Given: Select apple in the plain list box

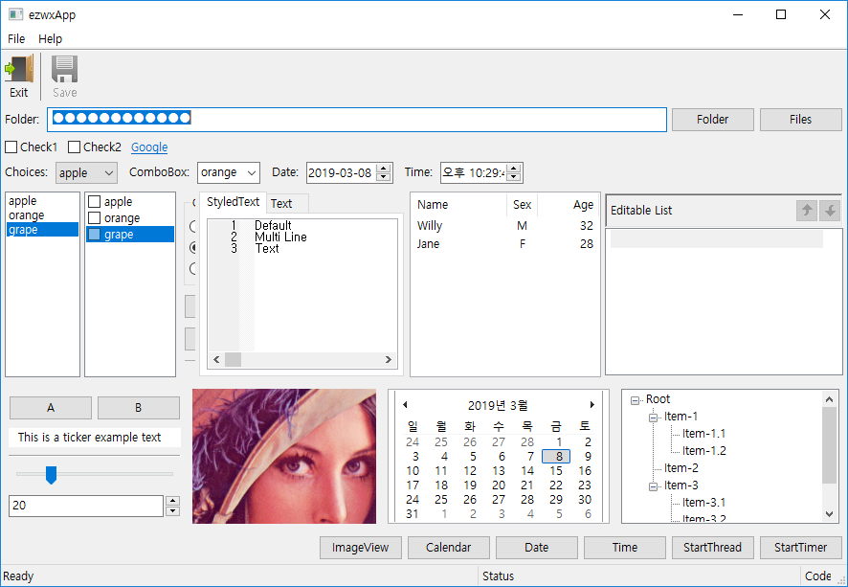Looking at the screenshot, I should pyautogui.click(x=42, y=201).
